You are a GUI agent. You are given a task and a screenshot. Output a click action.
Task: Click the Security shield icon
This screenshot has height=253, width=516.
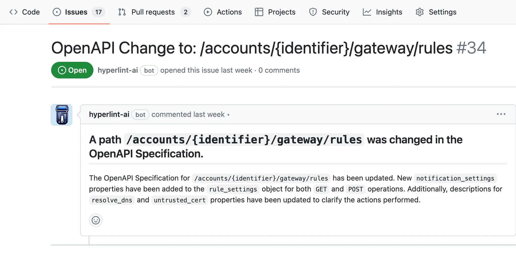pos(313,12)
